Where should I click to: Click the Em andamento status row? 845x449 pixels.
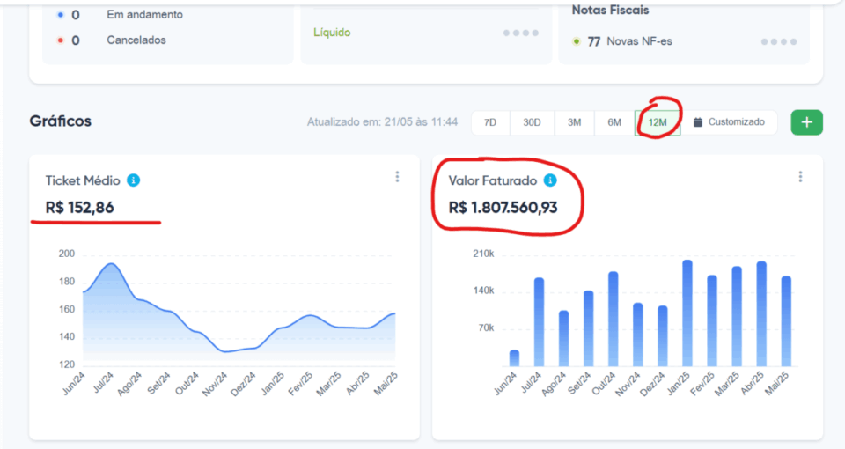tap(121, 15)
